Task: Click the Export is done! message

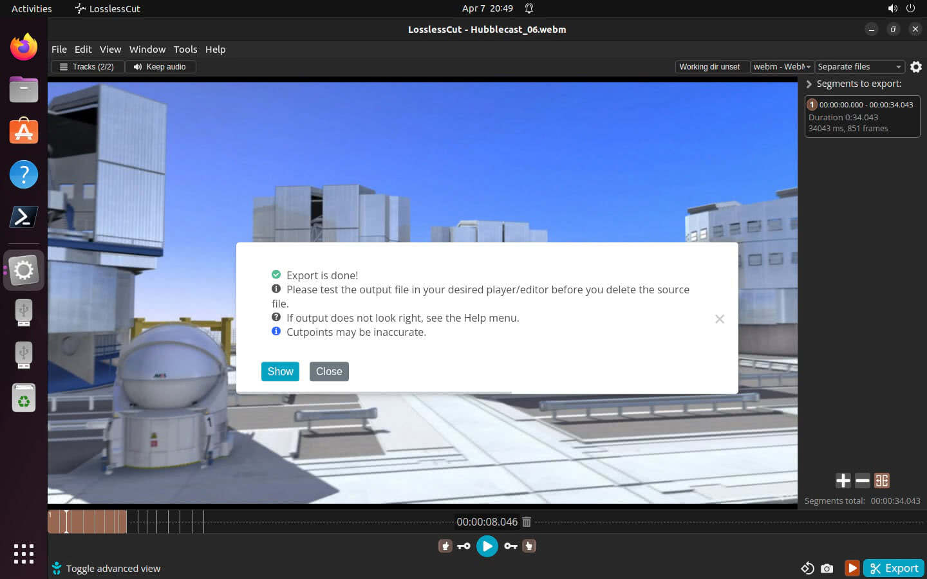Action: click(x=322, y=275)
